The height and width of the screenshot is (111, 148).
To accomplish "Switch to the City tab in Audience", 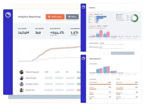I will pos(101,14).
